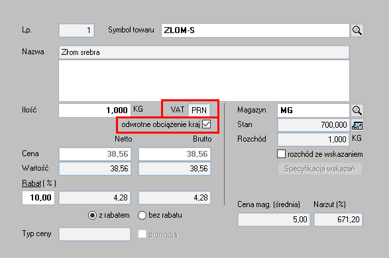The height and width of the screenshot is (258, 389).
Task: Select the Cena brutto field
Action: [x=175, y=153]
